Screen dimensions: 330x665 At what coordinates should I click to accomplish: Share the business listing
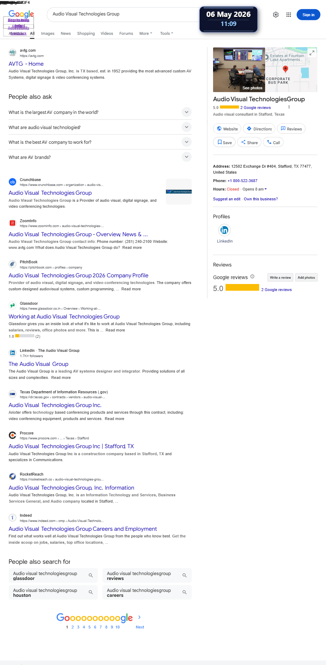[249, 142]
